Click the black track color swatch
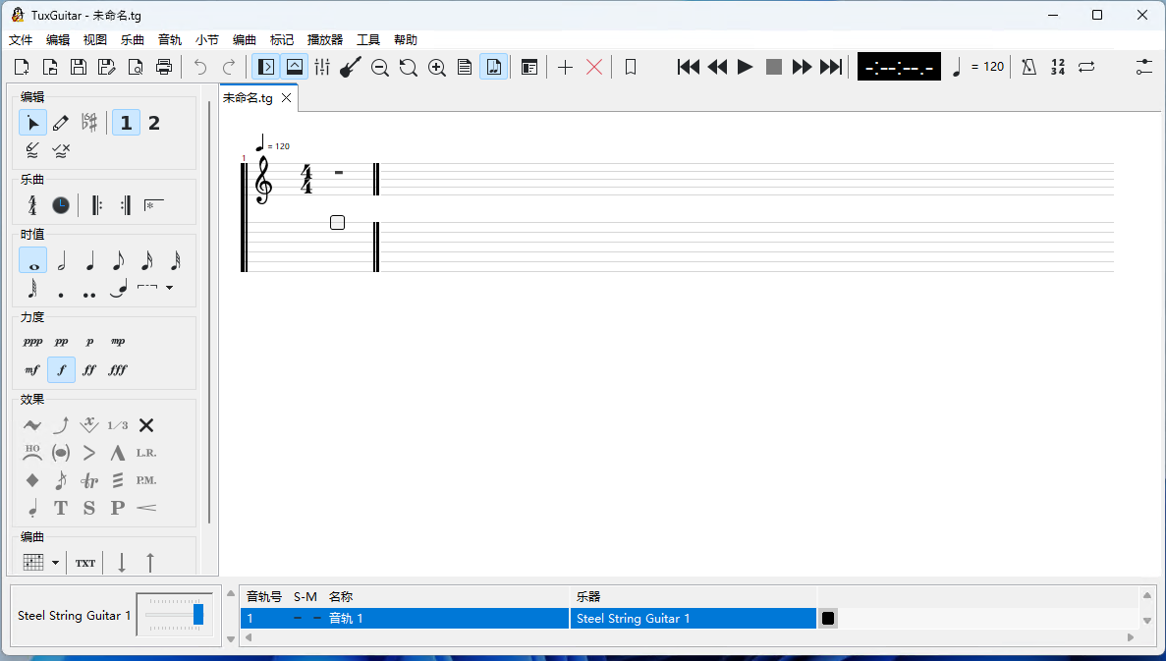Image resolution: width=1166 pixels, height=661 pixels. point(828,618)
